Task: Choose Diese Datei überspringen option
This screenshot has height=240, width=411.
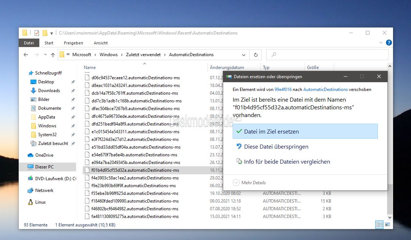Action: pos(276,146)
